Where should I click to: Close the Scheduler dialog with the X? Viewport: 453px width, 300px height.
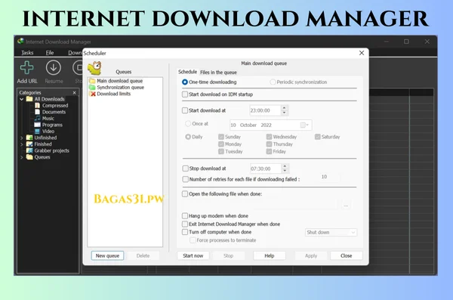362,53
